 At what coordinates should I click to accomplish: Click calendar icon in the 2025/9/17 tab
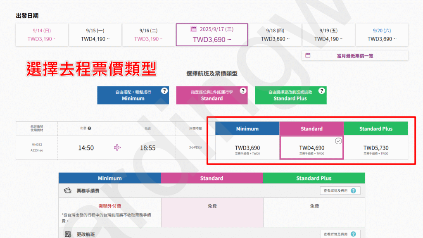tap(194, 29)
